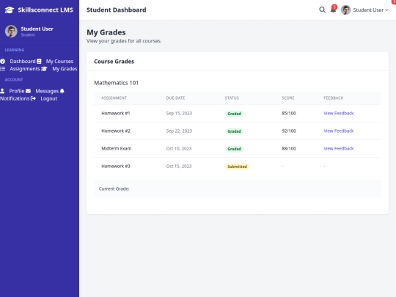Click the sidebar Student User avatar
This screenshot has height=297, width=396.
click(x=11, y=32)
